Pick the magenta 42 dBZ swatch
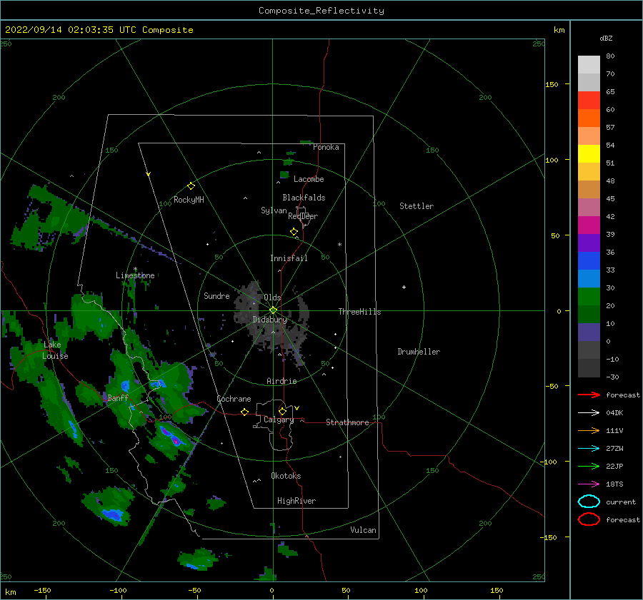Viewport: 643px width, 600px height. 589,225
